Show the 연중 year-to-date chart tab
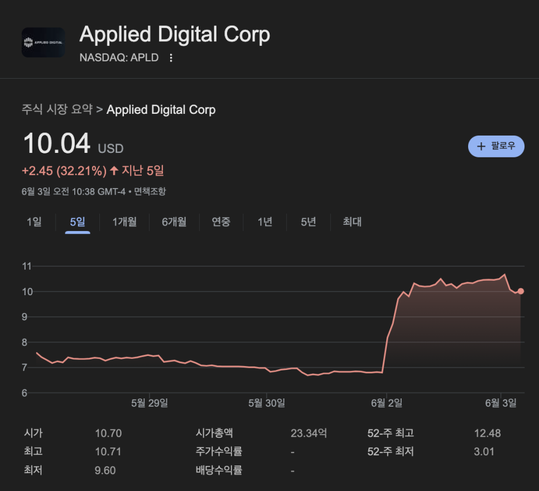Viewport: 539px width, 491px height. click(221, 222)
